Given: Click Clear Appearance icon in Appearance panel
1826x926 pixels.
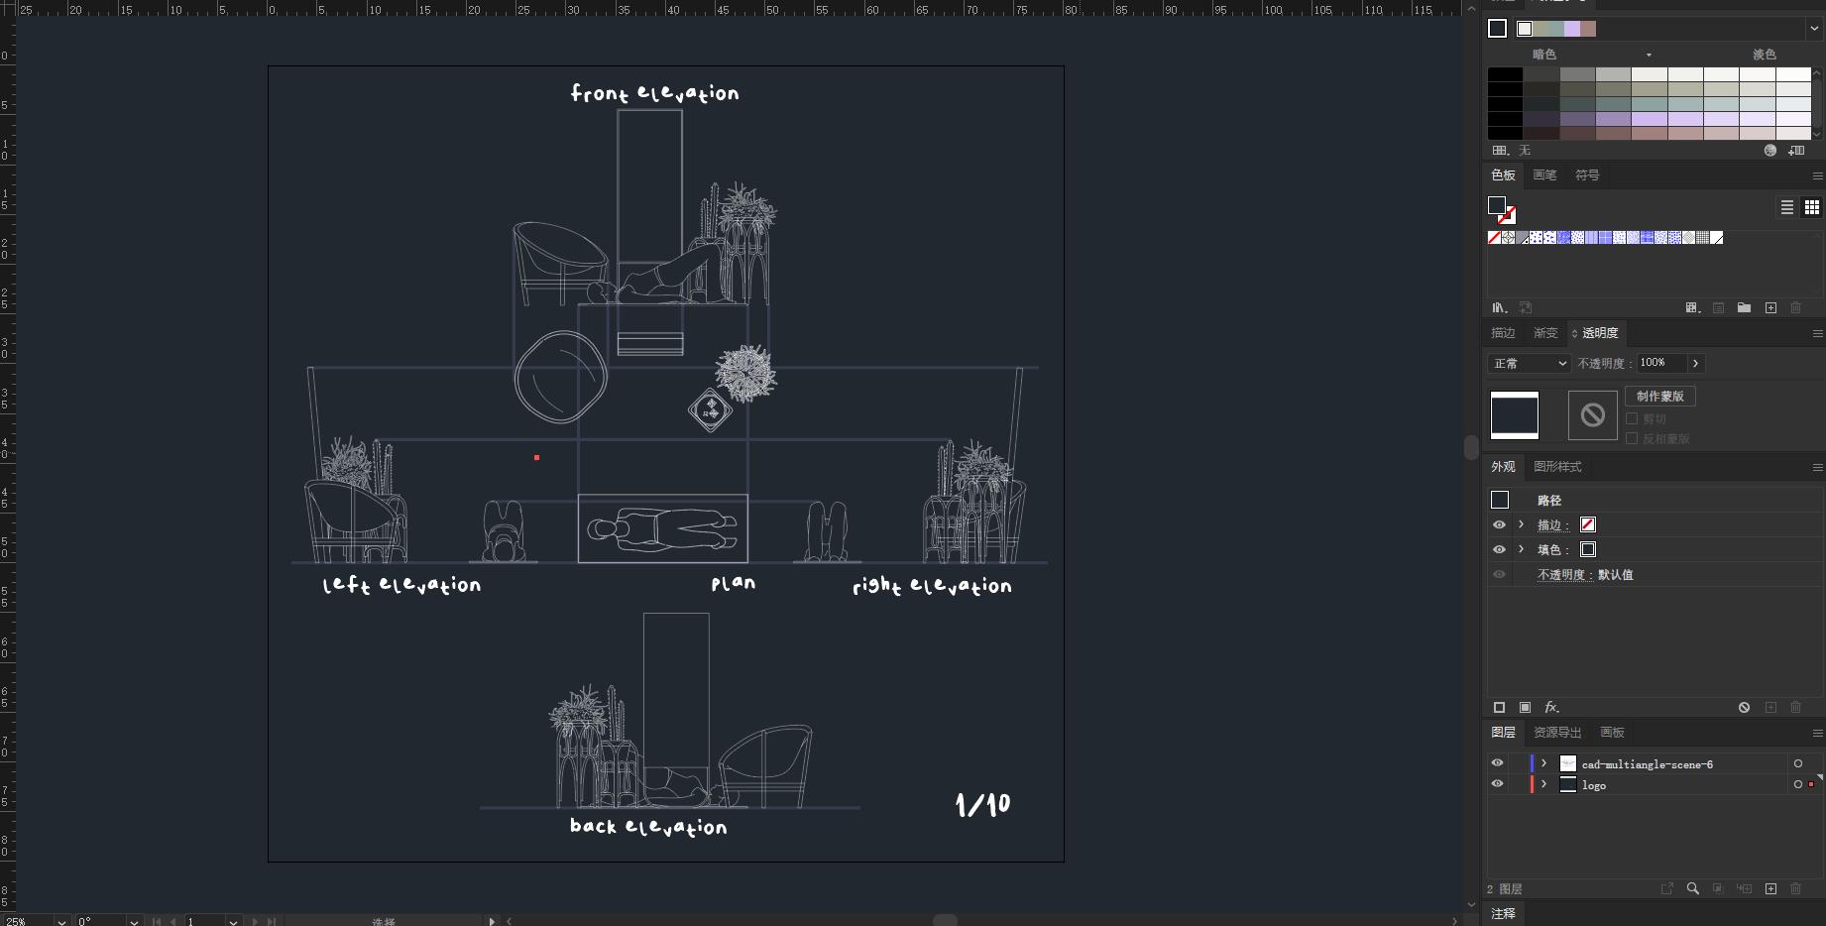Looking at the screenshot, I should click(x=1744, y=707).
